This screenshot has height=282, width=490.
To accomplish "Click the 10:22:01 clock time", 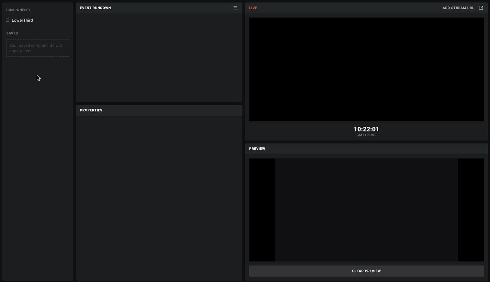I will pyautogui.click(x=366, y=129).
